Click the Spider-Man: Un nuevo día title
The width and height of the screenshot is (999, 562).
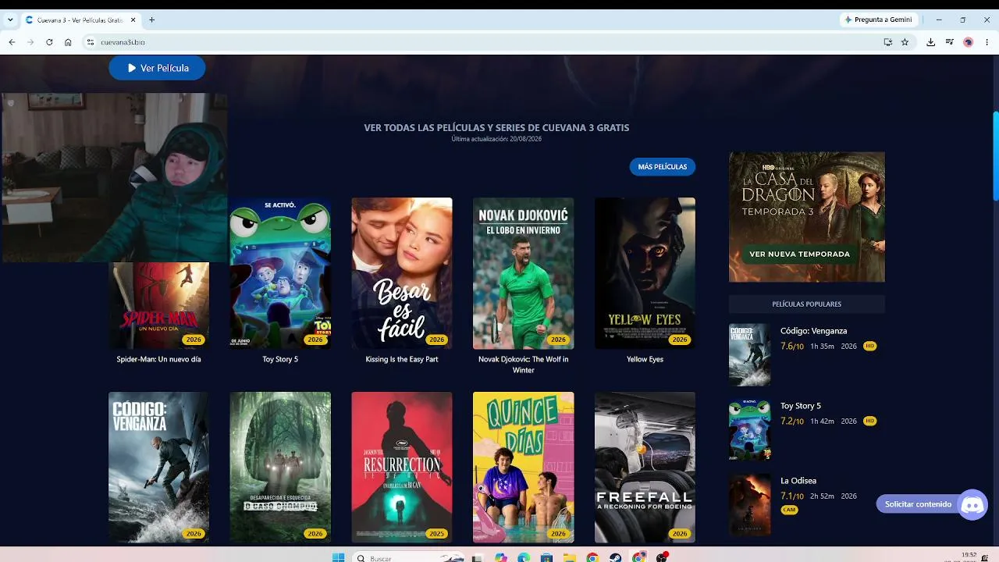click(158, 359)
